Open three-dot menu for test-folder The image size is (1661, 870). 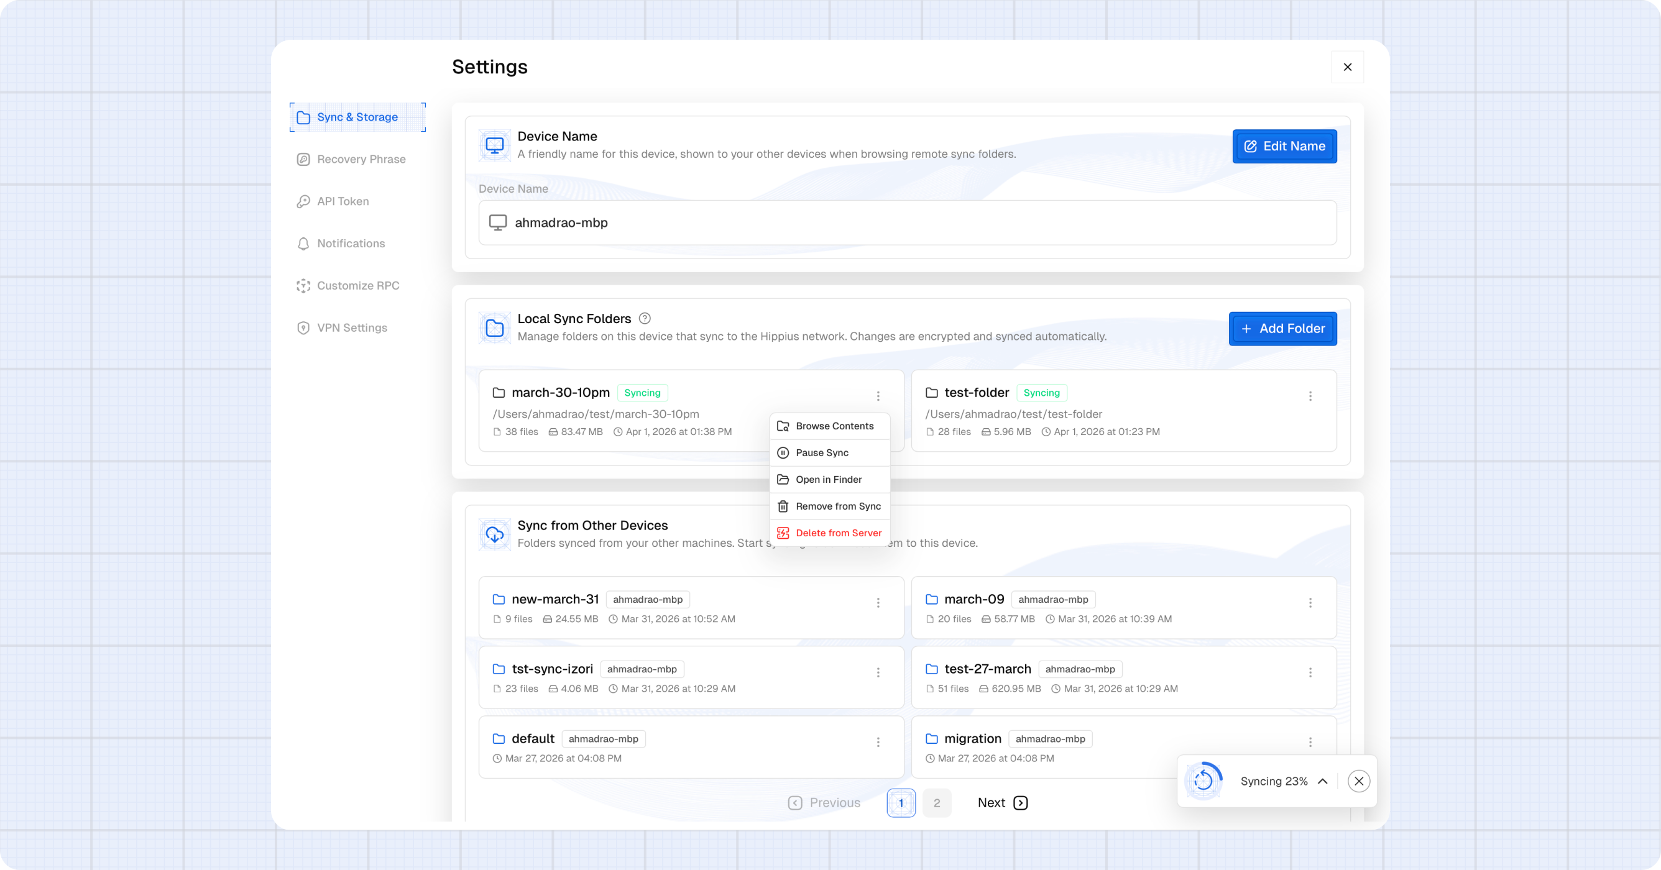click(1310, 396)
